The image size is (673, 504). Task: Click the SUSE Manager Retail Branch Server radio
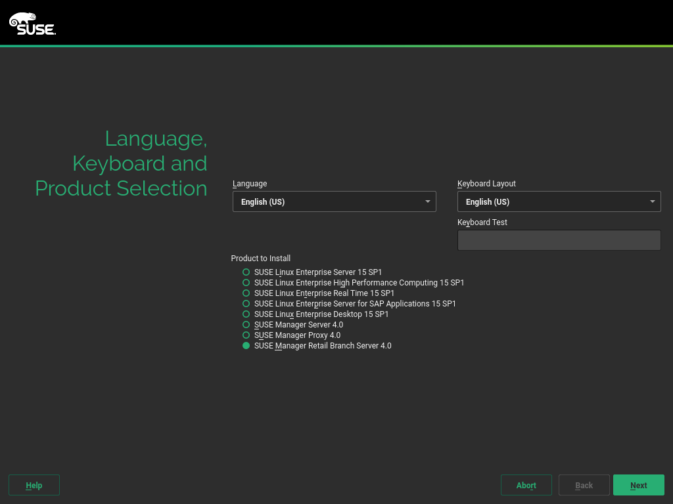[246, 346]
